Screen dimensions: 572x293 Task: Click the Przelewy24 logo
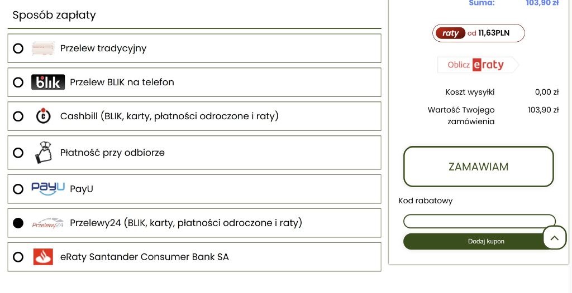coord(48,223)
